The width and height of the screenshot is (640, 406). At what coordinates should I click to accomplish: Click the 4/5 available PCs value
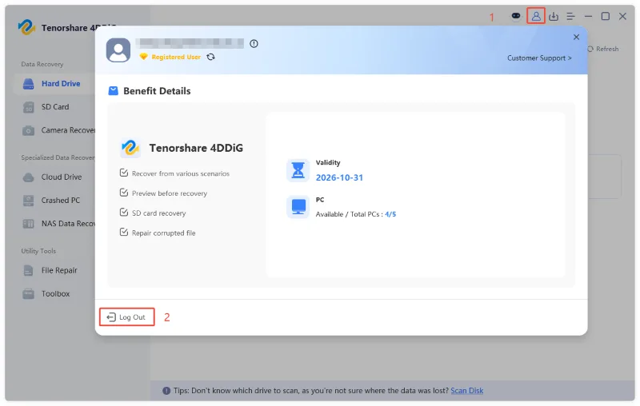390,214
